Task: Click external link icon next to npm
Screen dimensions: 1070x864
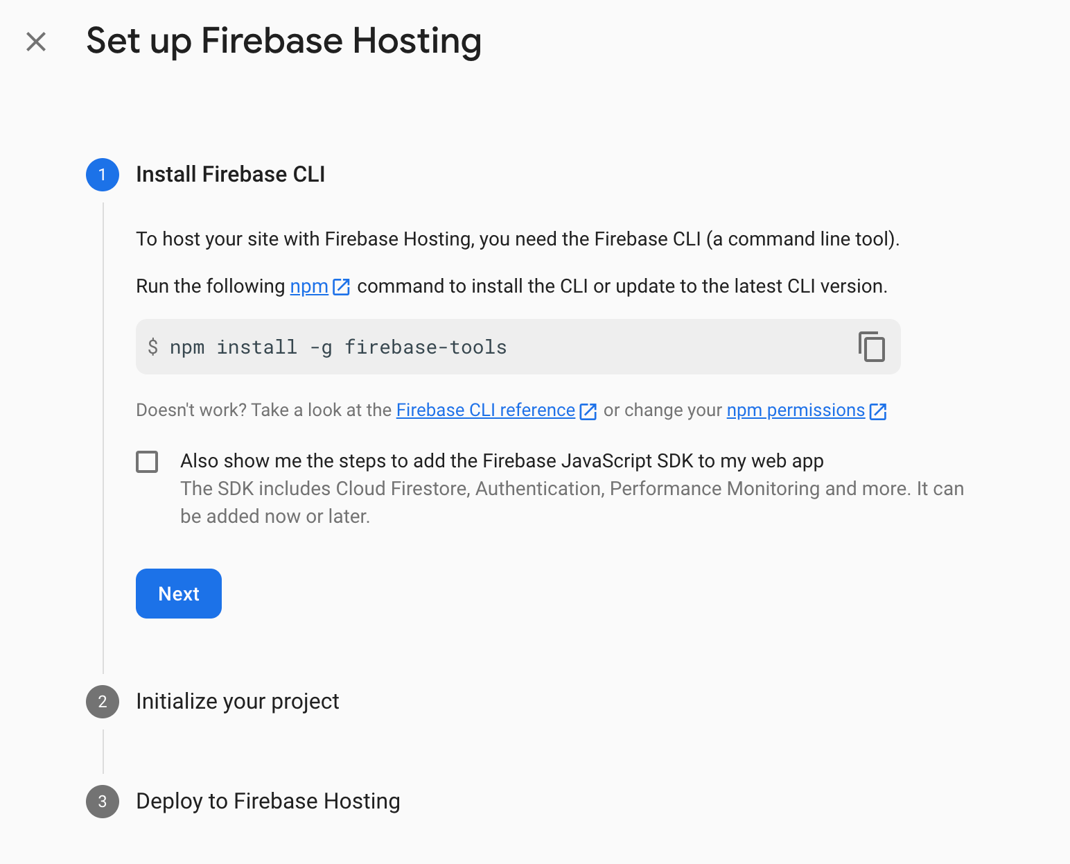Action: (x=342, y=286)
